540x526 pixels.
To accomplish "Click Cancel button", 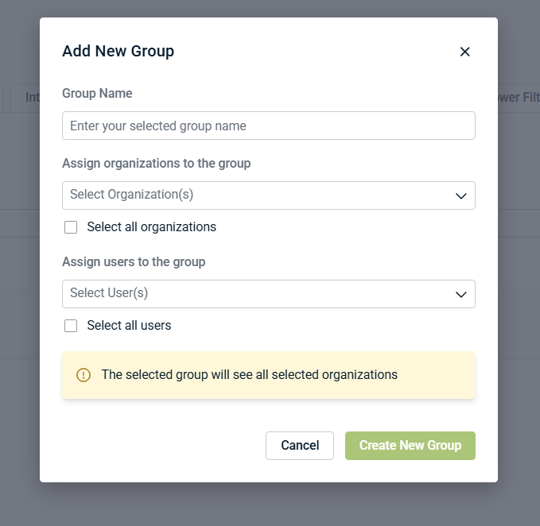I will (300, 446).
